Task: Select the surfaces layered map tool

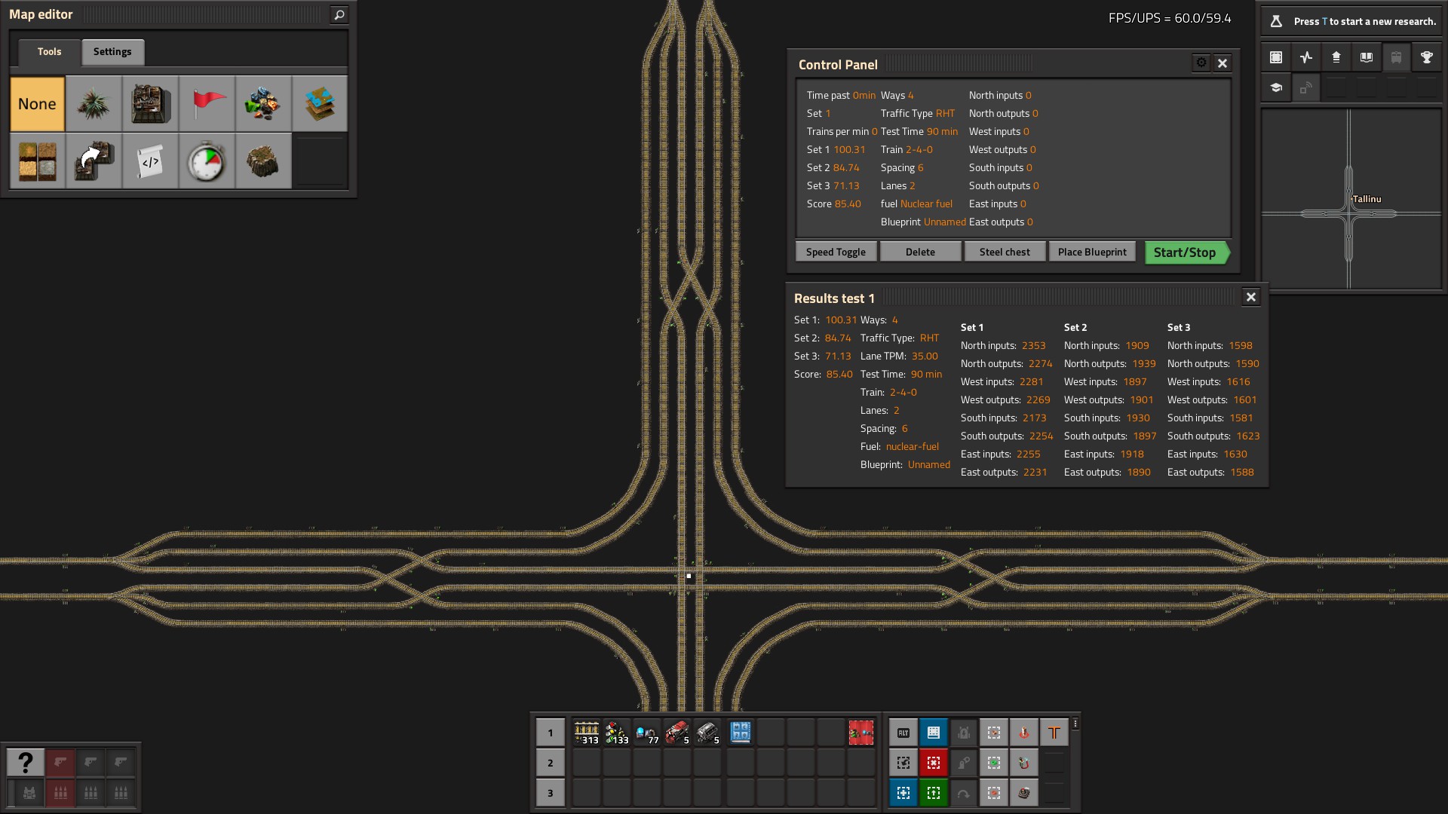Action: pyautogui.click(x=320, y=104)
